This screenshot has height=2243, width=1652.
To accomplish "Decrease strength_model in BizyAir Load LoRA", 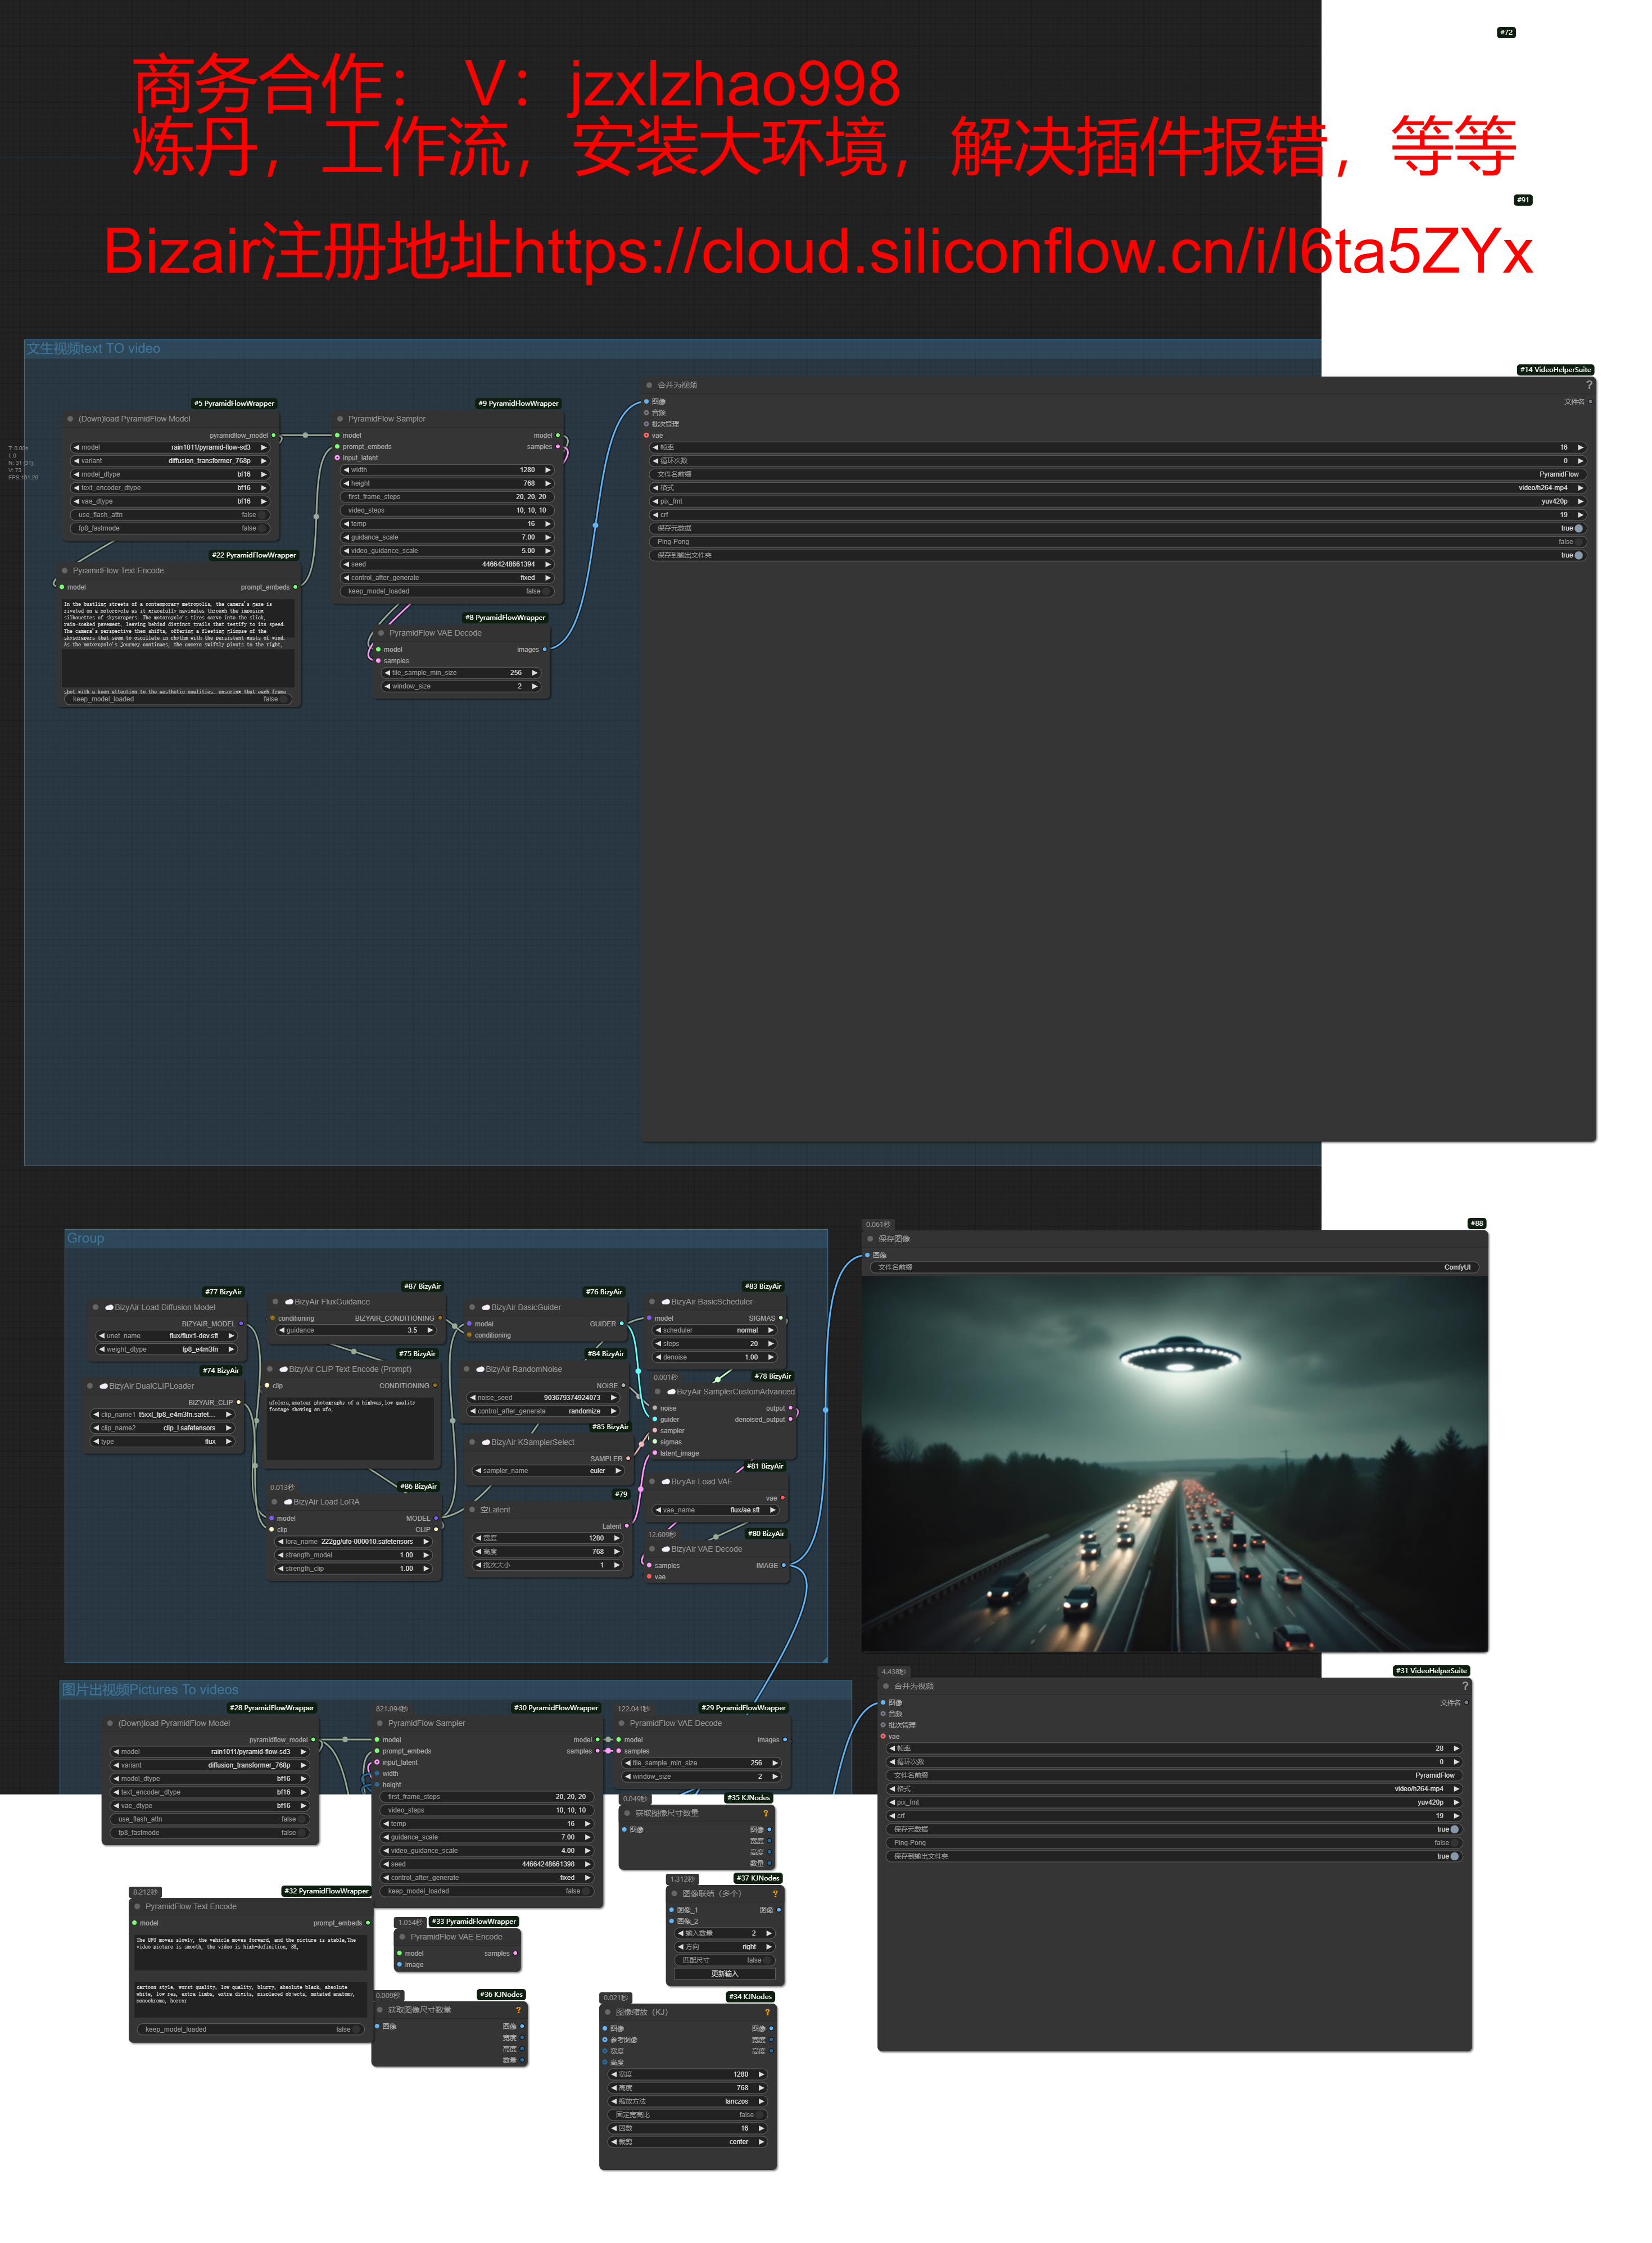I will pyautogui.click(x=281, y=1555).
